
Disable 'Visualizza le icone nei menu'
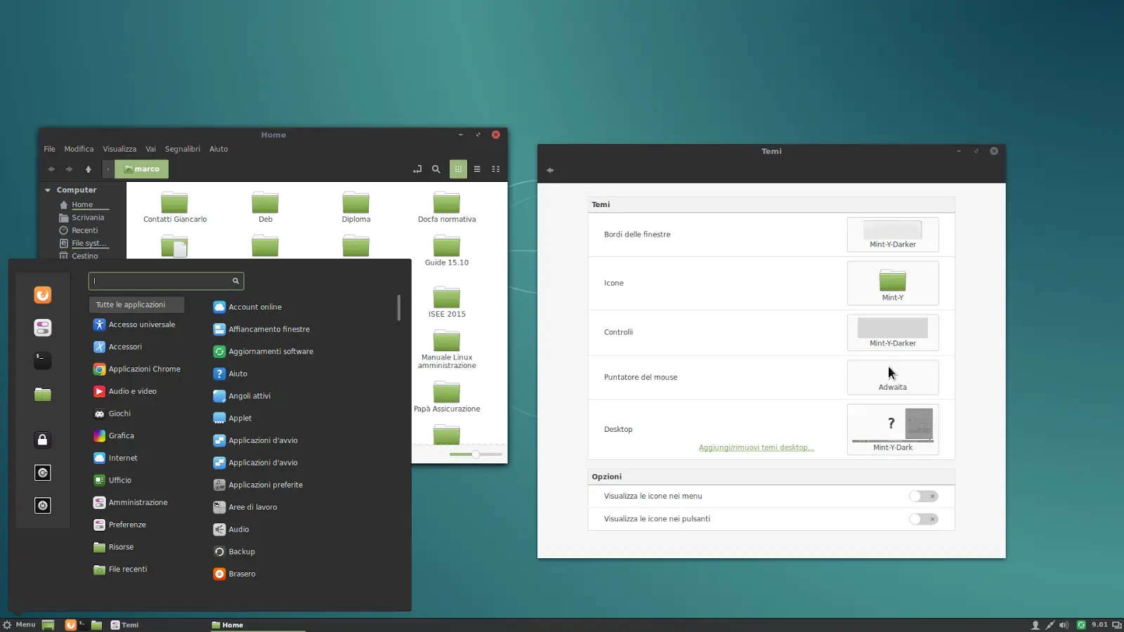(x=922, y=496)
